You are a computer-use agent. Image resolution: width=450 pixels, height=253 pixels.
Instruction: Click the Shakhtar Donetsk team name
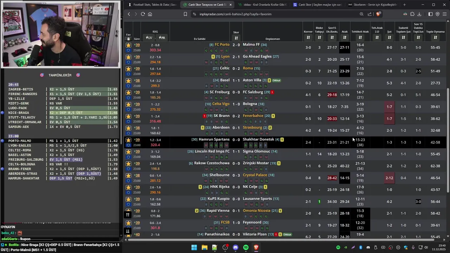click(x=258, y=140)
